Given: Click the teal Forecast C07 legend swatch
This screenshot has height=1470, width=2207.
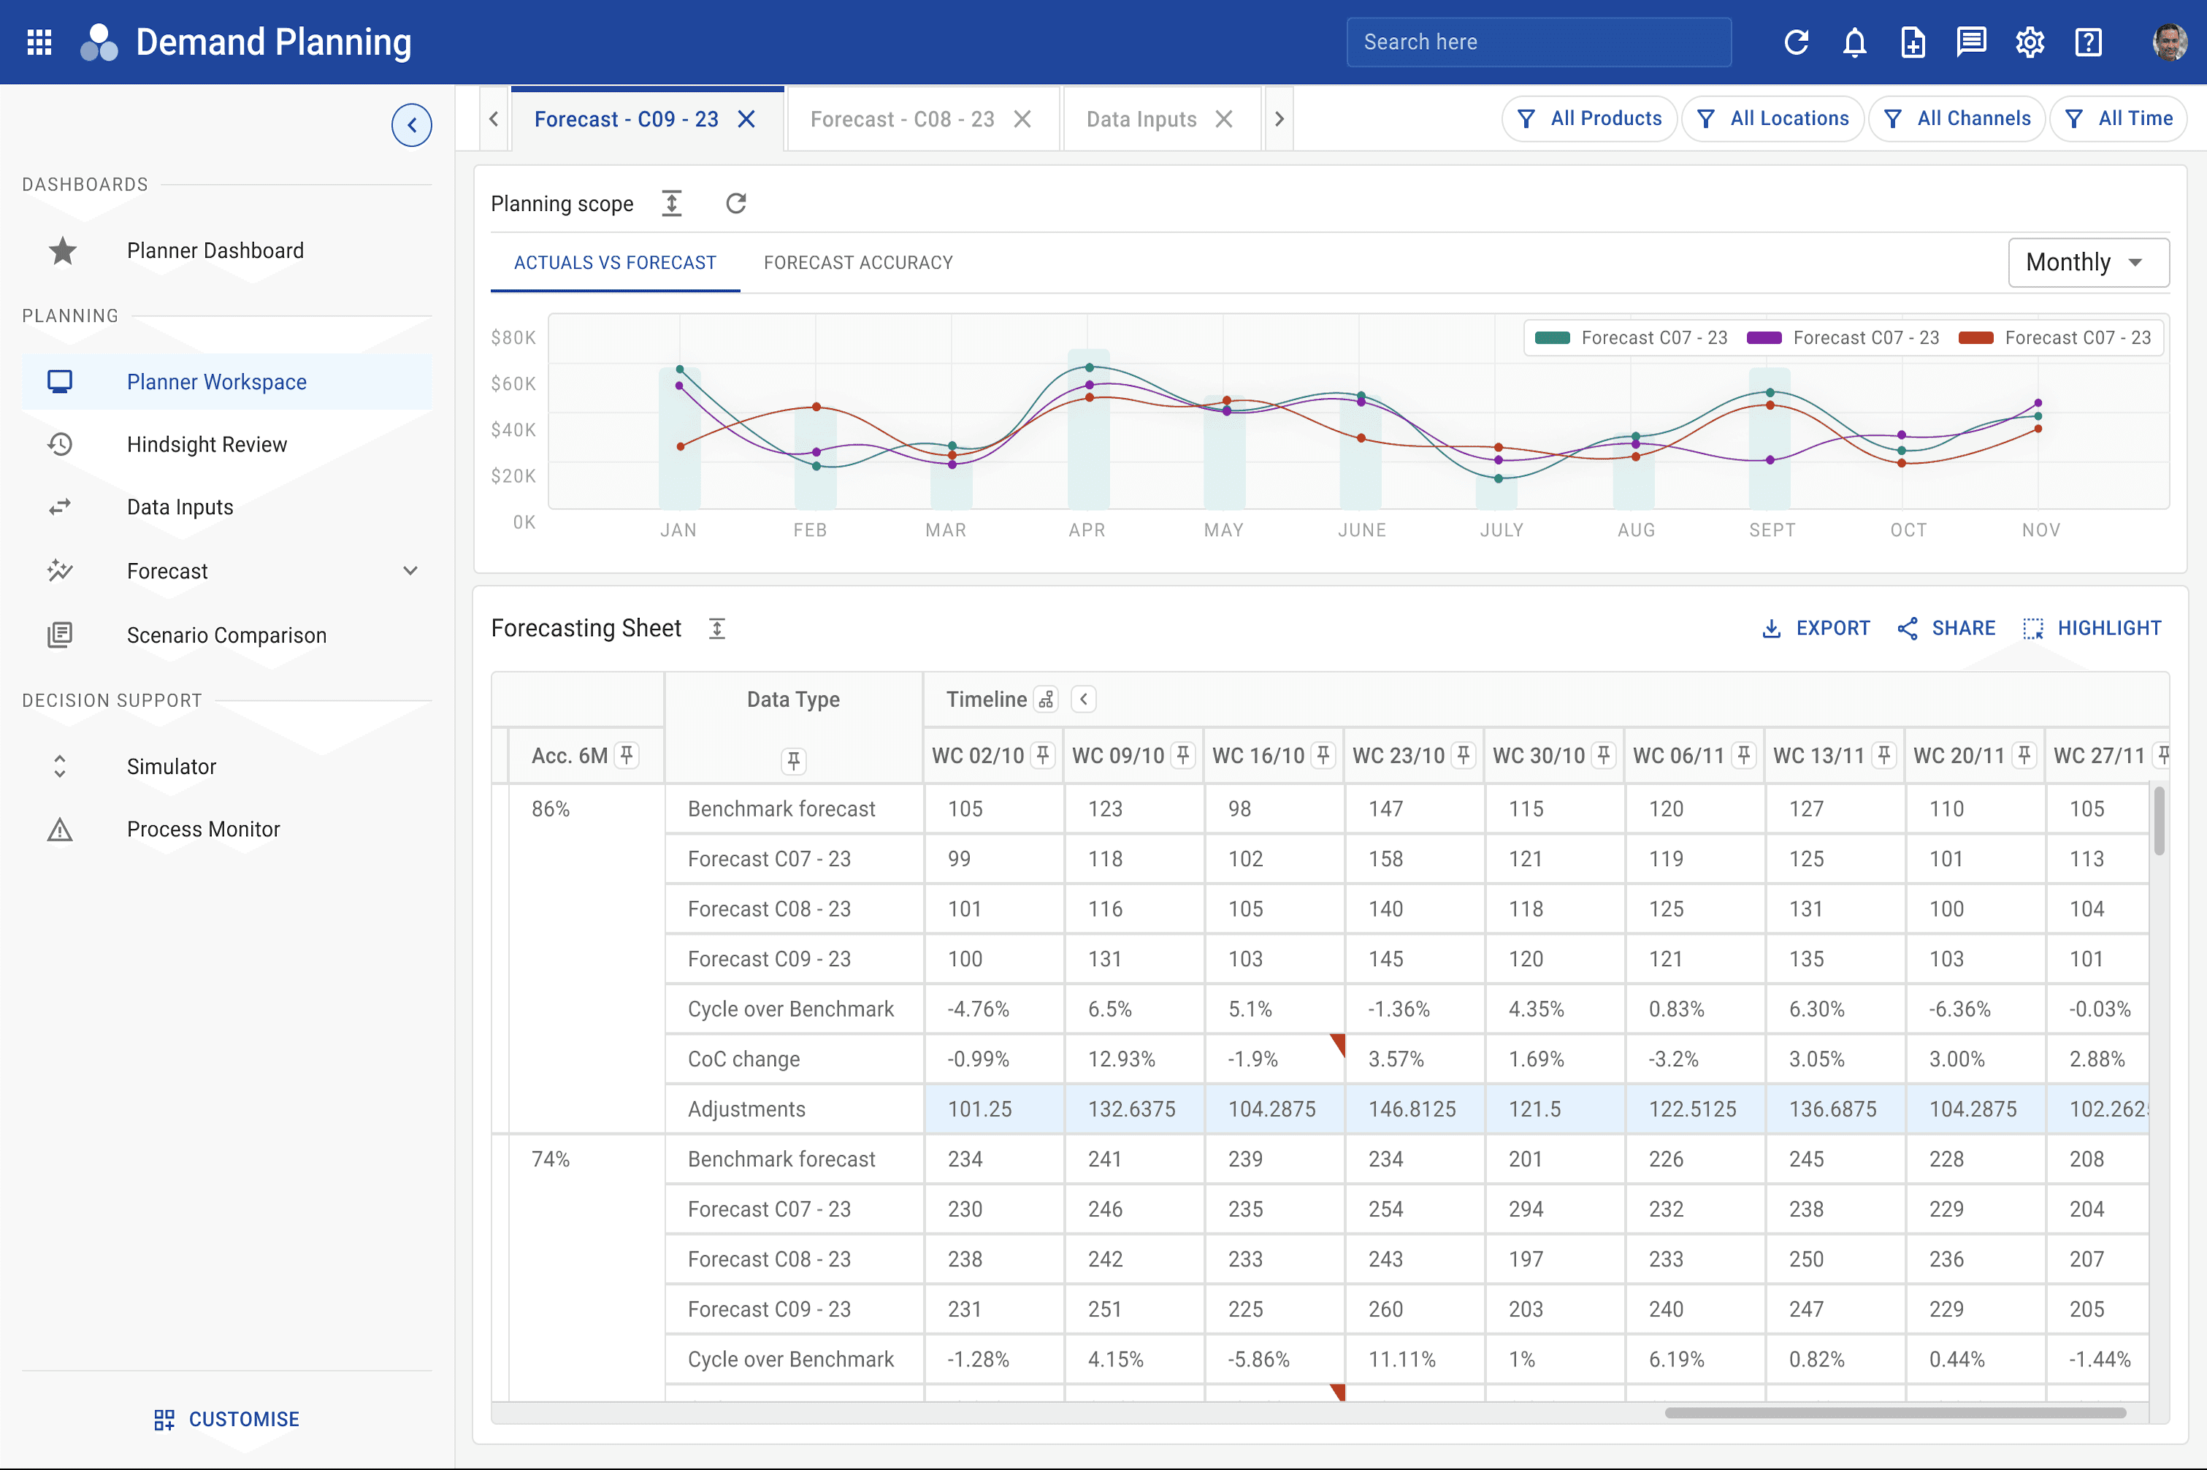Looking at the screenshot, I should (x=1553, y=338).
